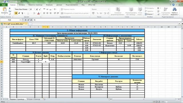
Task: Align cell text to the right
Action: pyautogui.click(x=50, y=13)
